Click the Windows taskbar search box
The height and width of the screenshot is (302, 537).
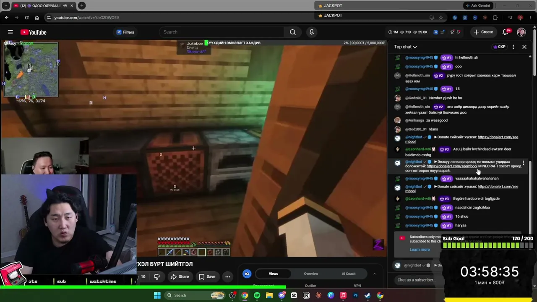pyautogui.click(x=195, y=295)
